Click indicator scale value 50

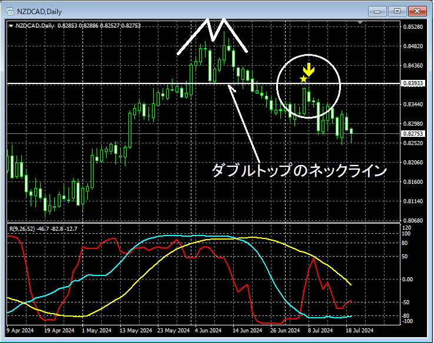point(405,257)
